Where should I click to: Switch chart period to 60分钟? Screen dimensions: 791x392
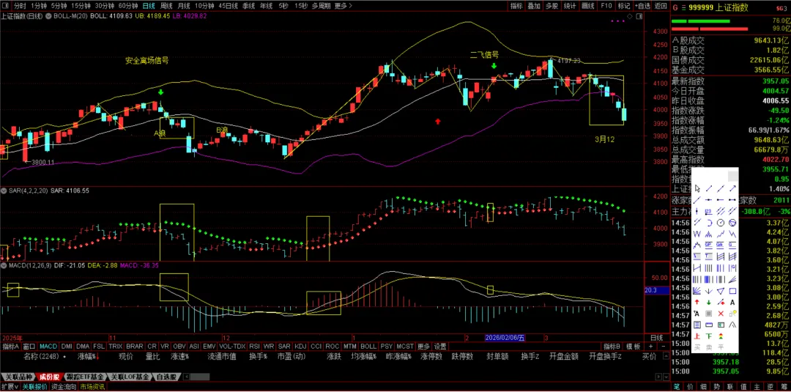[128, 6]
